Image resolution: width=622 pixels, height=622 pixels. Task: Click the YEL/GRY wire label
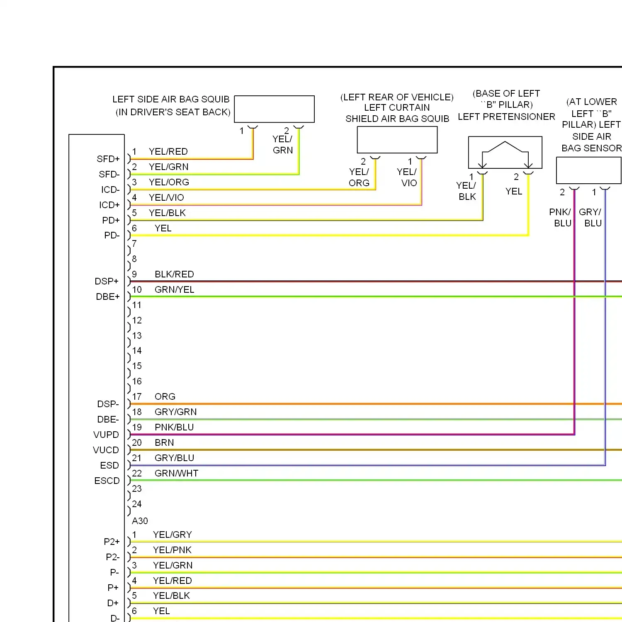point(172,535)
